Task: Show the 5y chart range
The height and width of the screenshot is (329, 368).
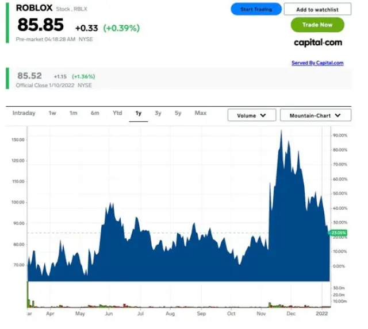Action: click(178, 114)
